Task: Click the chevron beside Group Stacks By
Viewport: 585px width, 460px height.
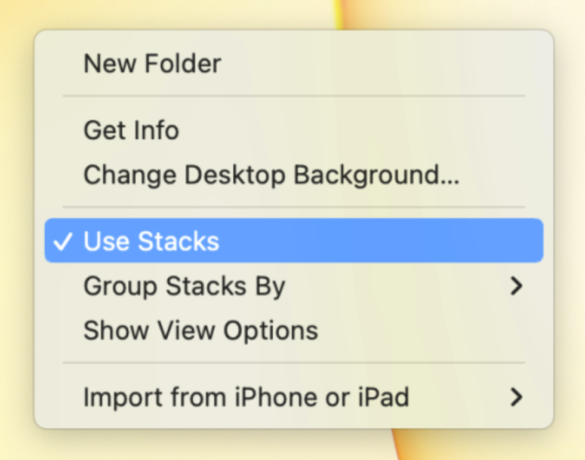Action: point(517,286)
